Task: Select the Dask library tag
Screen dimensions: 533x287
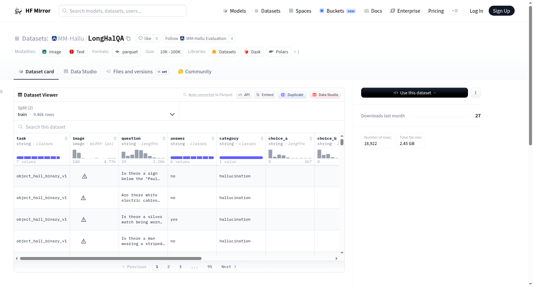Action: pos(252,52)
